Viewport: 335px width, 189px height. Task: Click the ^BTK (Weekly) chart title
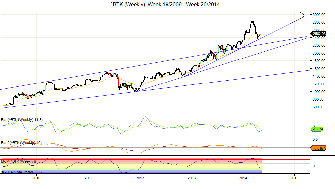click(x=165, y=4)
